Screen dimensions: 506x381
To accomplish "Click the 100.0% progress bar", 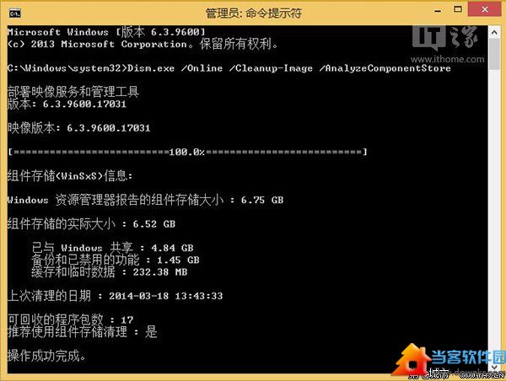I will [187, 152].
